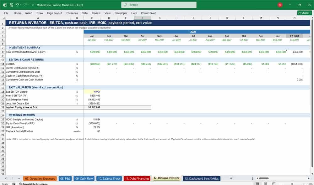Switch to Page Break Preview icon
The image size is (314, 185).
[x=274, y=184]
